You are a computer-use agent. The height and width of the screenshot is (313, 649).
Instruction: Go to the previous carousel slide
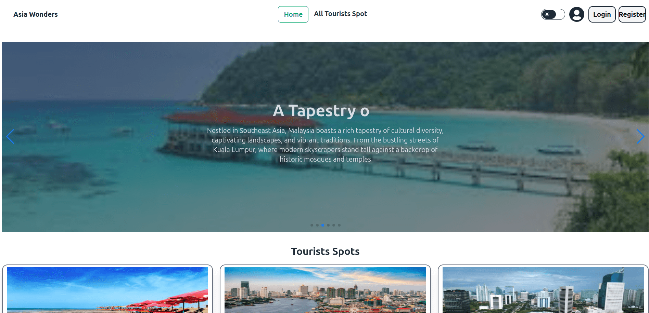coord(10,137)
